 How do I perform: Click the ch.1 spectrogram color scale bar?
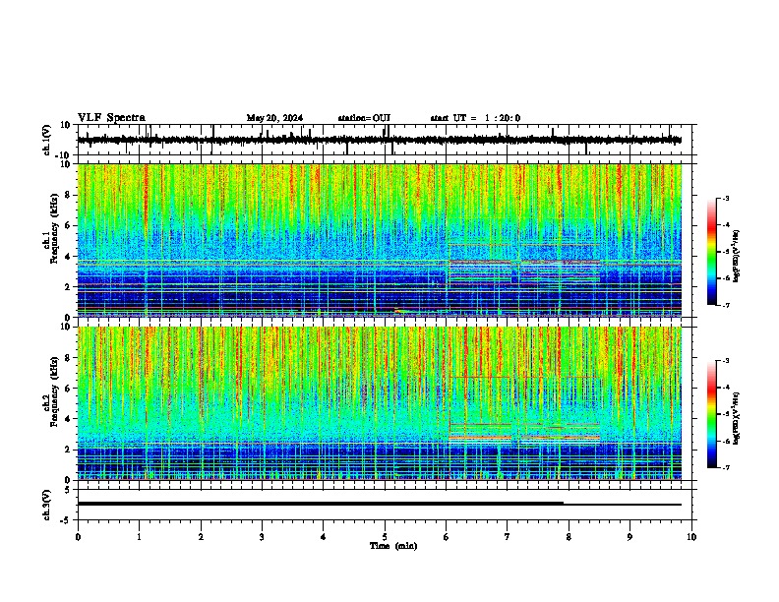coord(712,252)
